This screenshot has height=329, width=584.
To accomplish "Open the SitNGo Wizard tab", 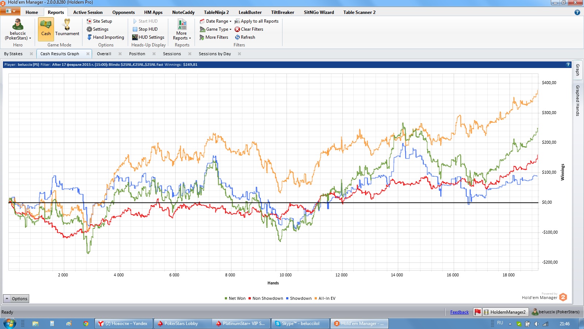I will tap(319, 12).
